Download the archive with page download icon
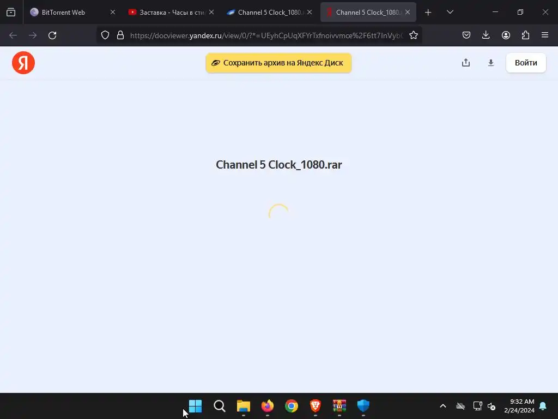Image resolution: width=558 pixels, height=419 pixels. point(491,63)
